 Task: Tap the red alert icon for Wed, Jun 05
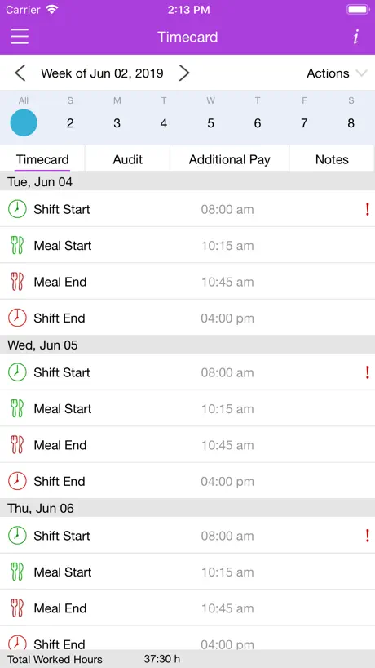(x=368, y=372)
